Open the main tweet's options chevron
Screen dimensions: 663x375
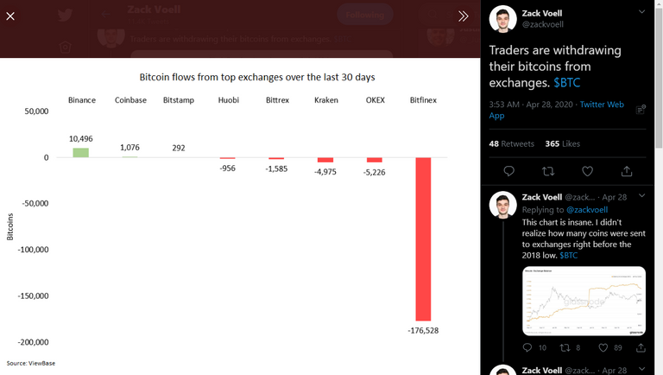(642, 12)
